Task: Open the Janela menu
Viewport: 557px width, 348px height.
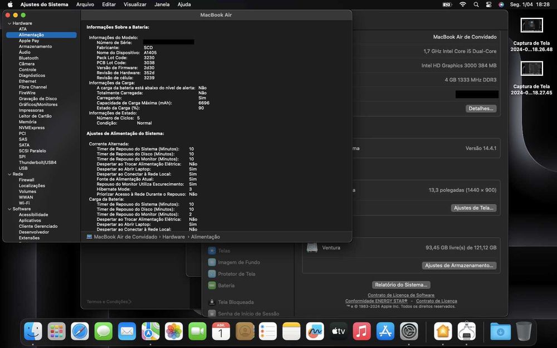Action: tap(162, 4)
